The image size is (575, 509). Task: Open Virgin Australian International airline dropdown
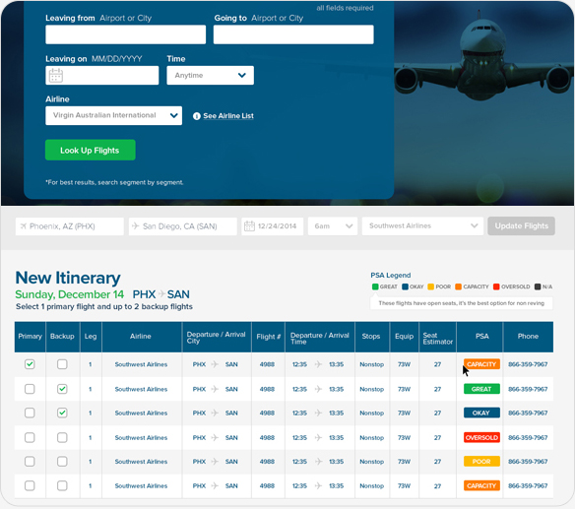coord(113,115)
